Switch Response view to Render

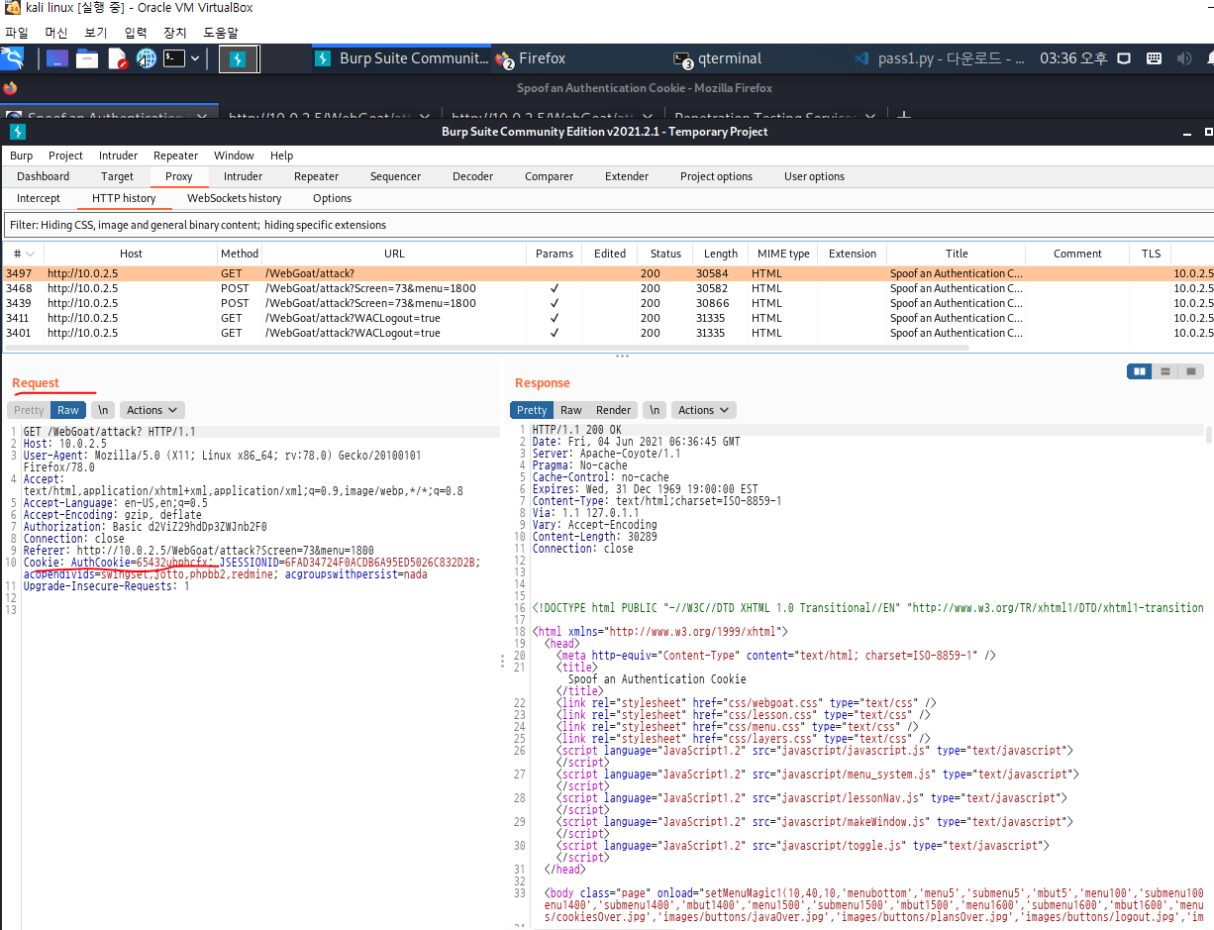[613, 410]
